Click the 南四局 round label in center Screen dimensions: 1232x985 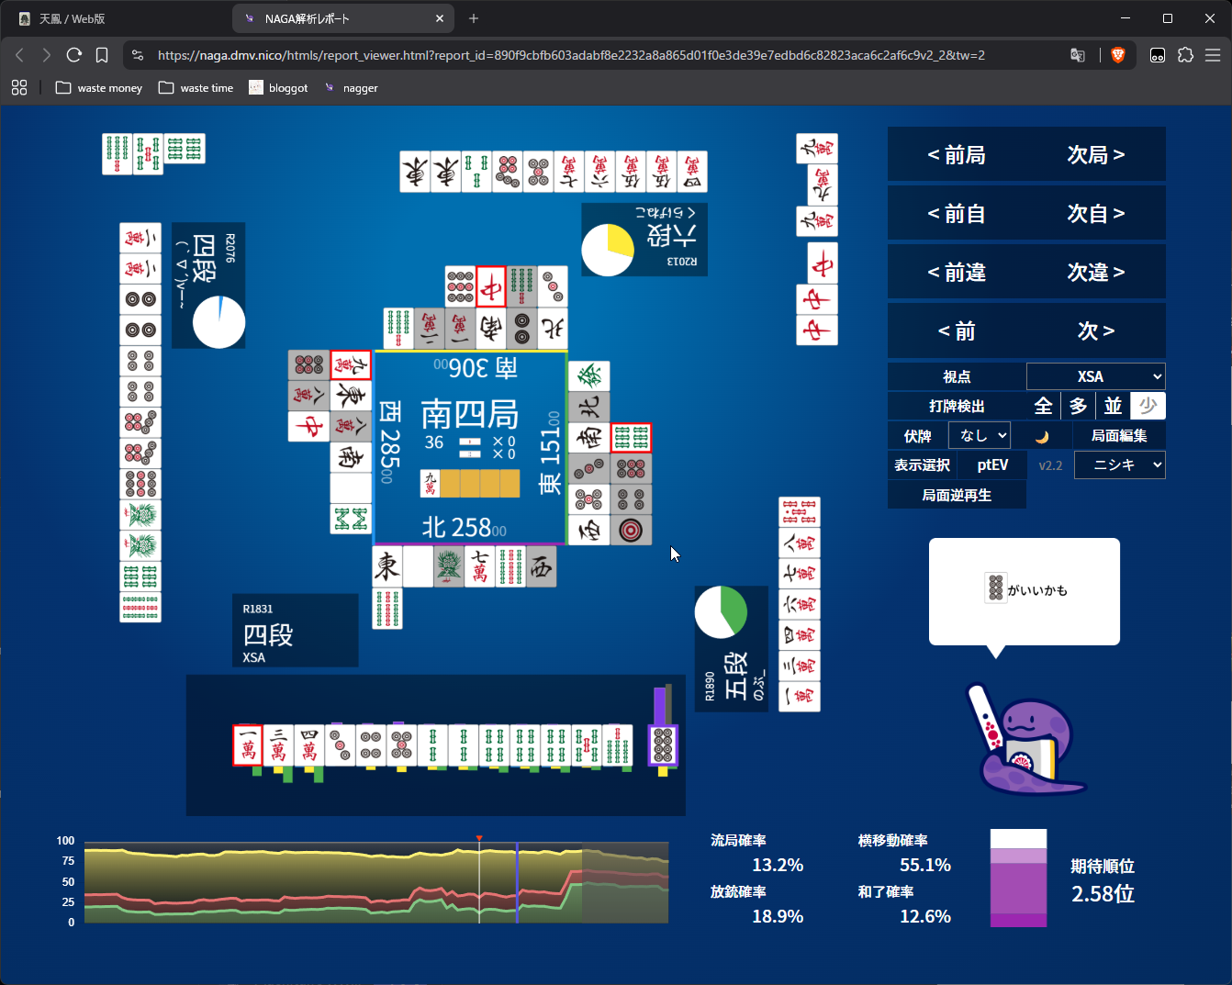point(470,415)
